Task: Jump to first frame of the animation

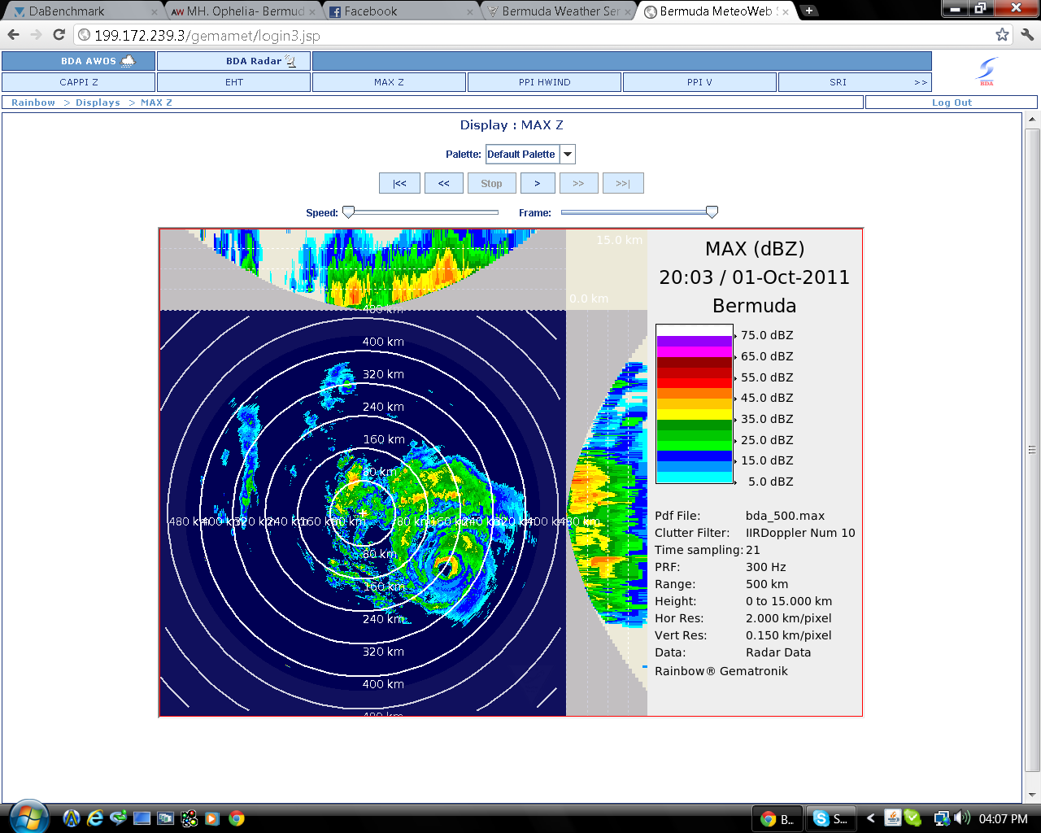Action: click(x=399, y=184)
